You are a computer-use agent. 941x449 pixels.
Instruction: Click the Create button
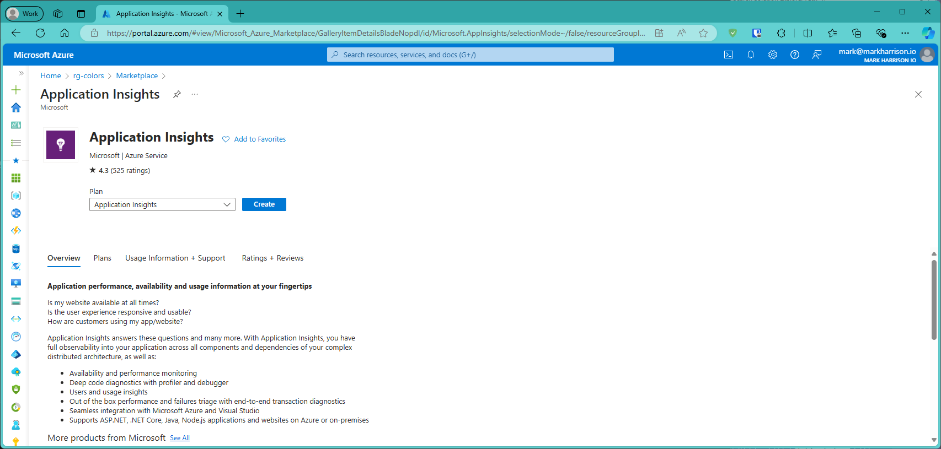[264, 204]
